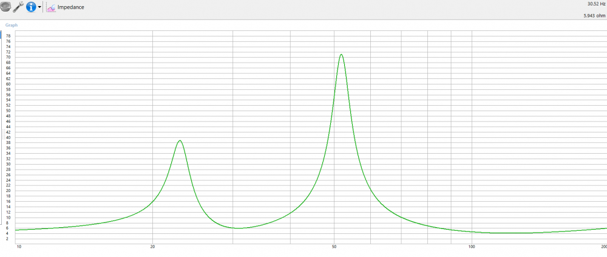Click the x-axis label 100

pyautogui.click(x=472, y=247)
